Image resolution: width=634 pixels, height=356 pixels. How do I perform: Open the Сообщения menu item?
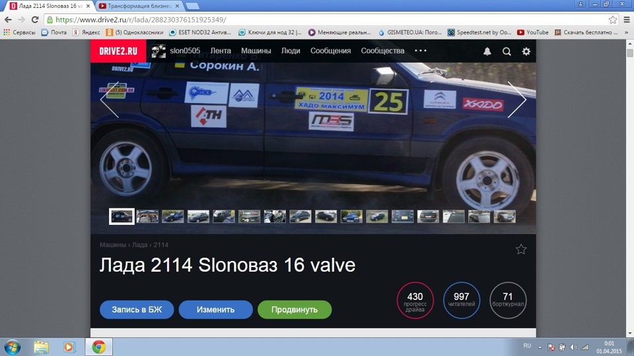[x=330, y=51]
